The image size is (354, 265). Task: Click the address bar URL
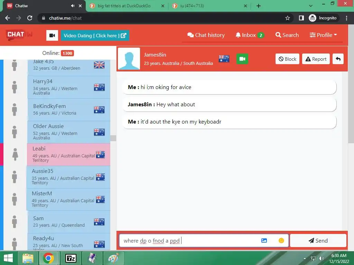point(65,18)
